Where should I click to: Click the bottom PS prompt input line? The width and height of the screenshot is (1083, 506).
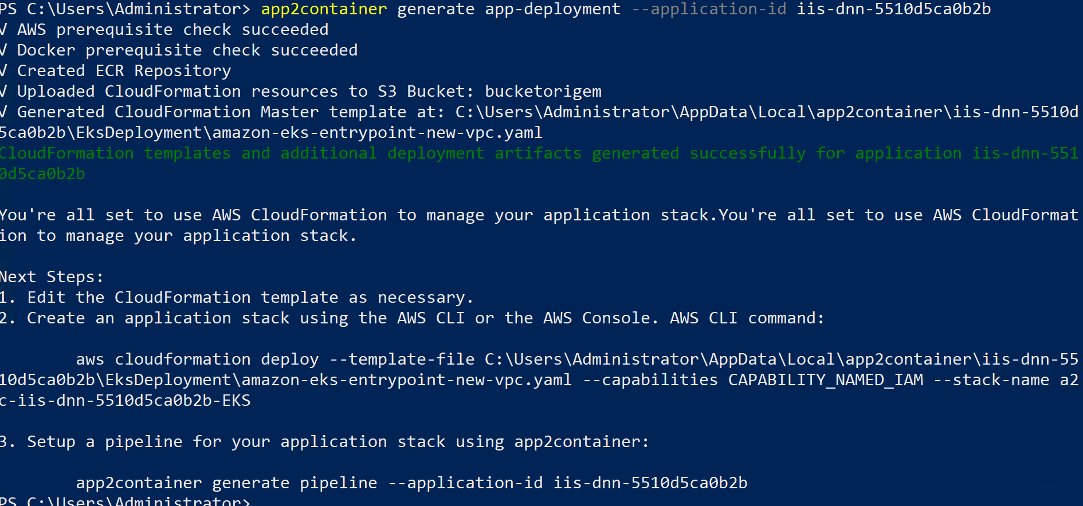(125, 501)
